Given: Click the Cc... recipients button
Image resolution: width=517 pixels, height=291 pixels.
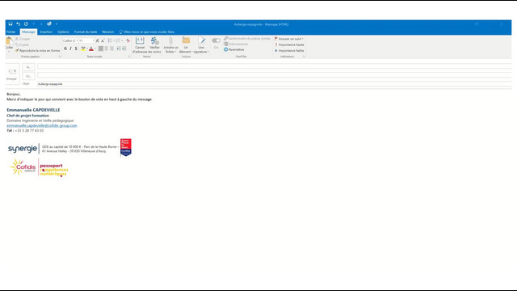Looking at the screenshot, I should point(28,76).
